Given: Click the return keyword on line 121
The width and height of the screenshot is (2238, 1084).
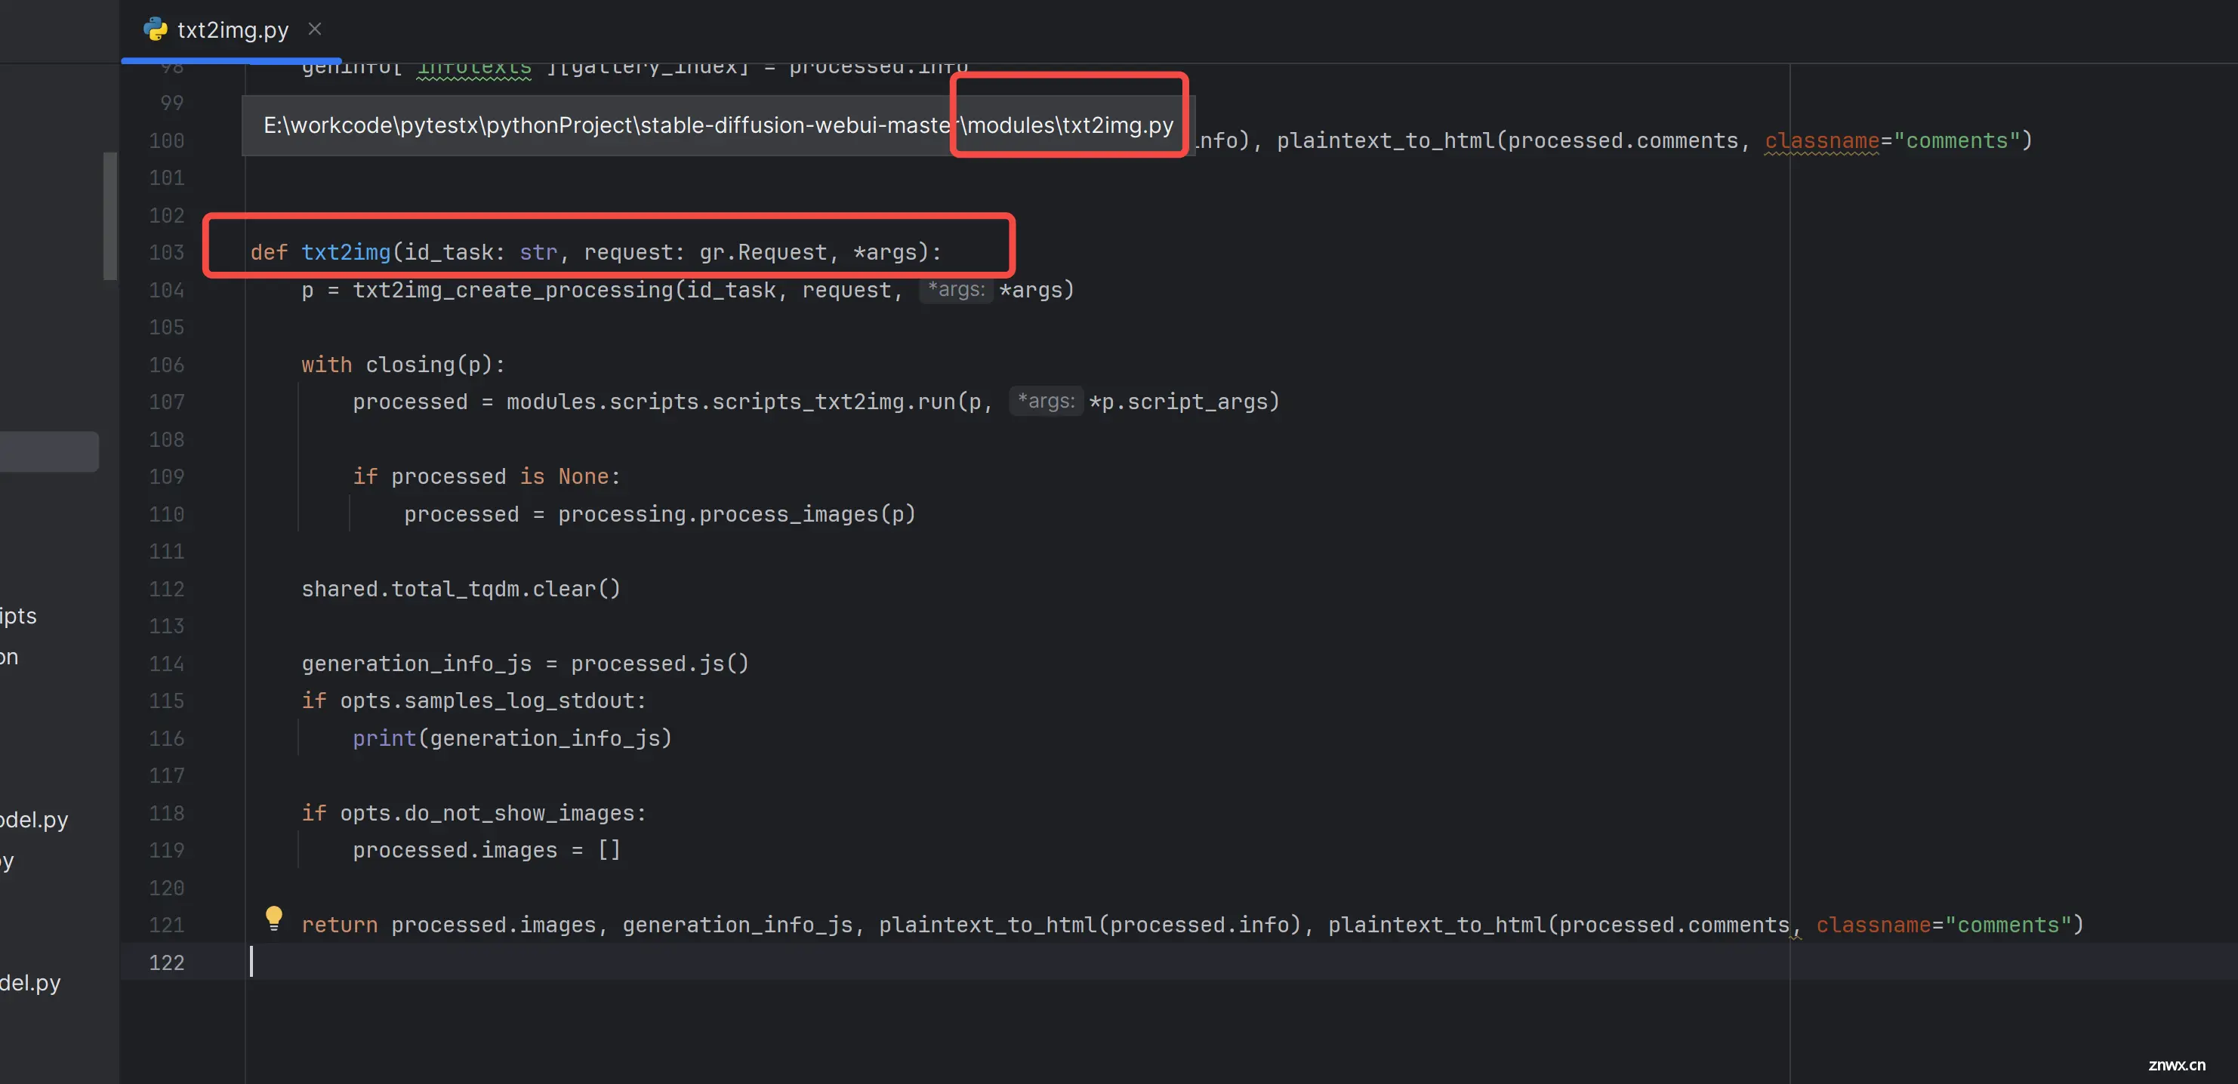Looking at the screenshot, I should pyautogui.click(x=340, y=925).
